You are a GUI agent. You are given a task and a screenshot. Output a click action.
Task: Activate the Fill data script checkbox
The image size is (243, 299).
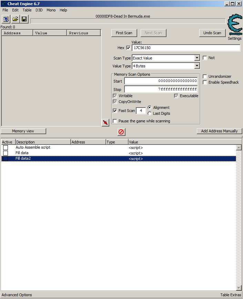pyautogui.click(x=6, y=153)
